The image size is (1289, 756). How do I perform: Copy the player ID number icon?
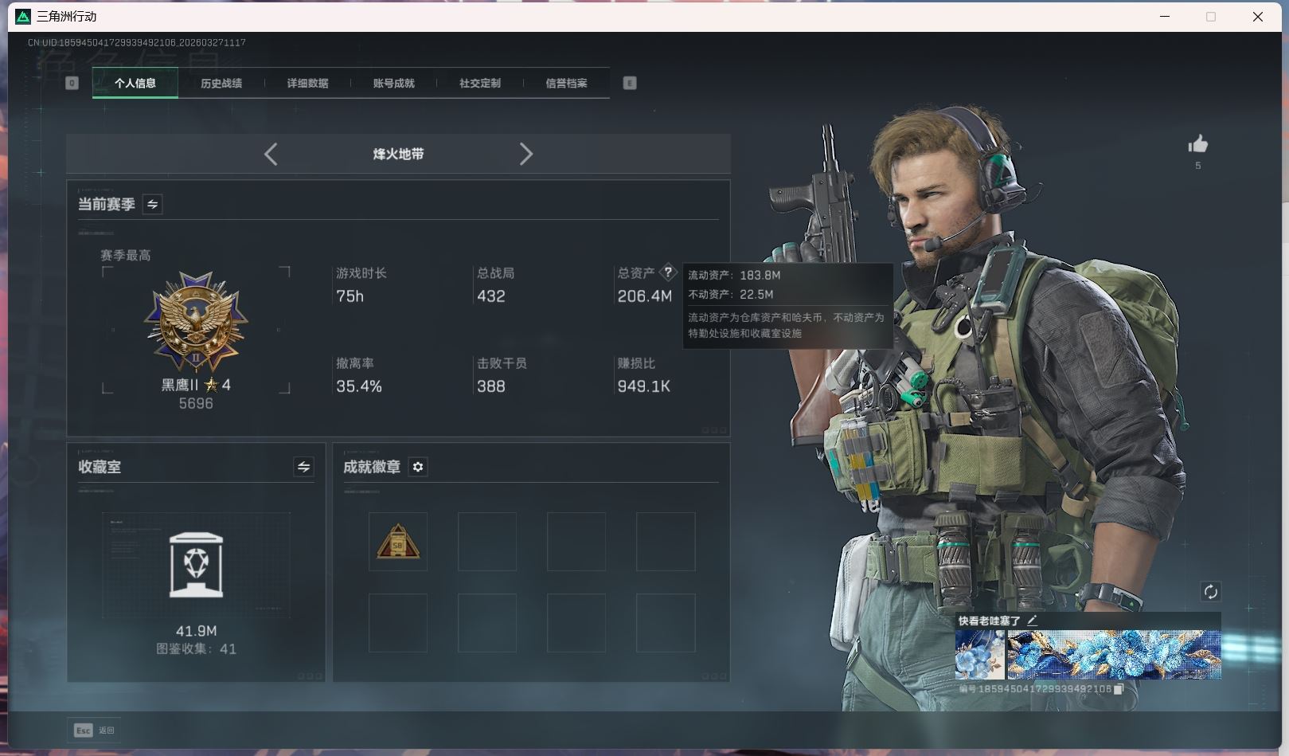tap(1118, 689)
